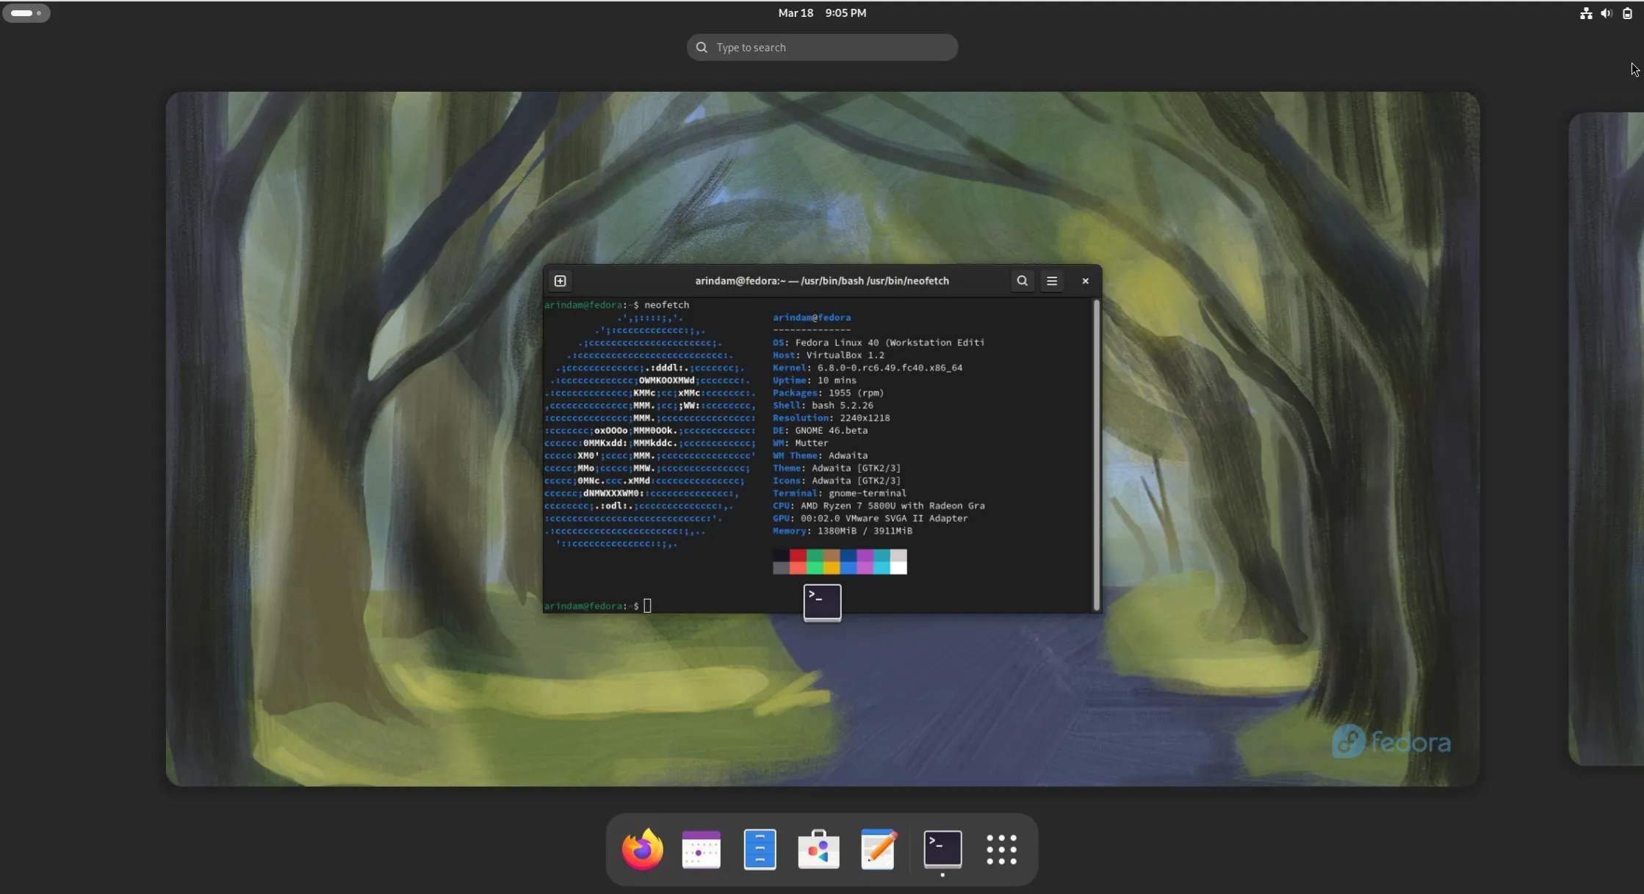
Task: Click the search icon in terminal titlebar
Action: click(1021, 280)
